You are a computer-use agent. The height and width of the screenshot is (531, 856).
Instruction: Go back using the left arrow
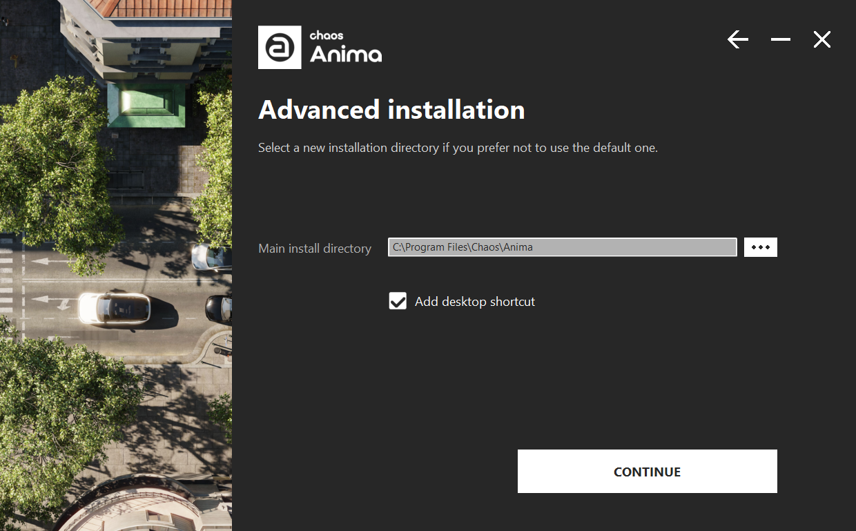coord(738,40)
